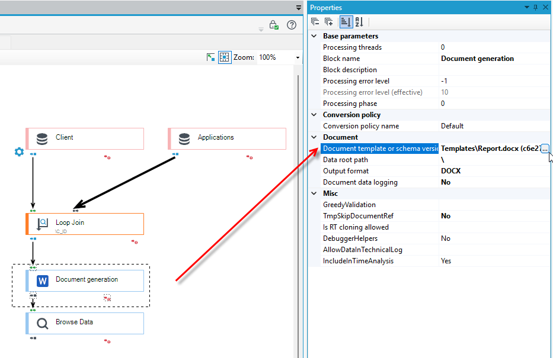This screenshot has height=358, width=553.
Task: Click the TmpSkipDocumentRef No value
Action: (493, 216)
